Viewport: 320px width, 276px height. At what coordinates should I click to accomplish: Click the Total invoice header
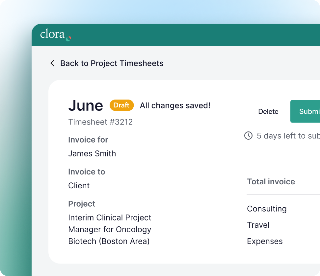271,182
